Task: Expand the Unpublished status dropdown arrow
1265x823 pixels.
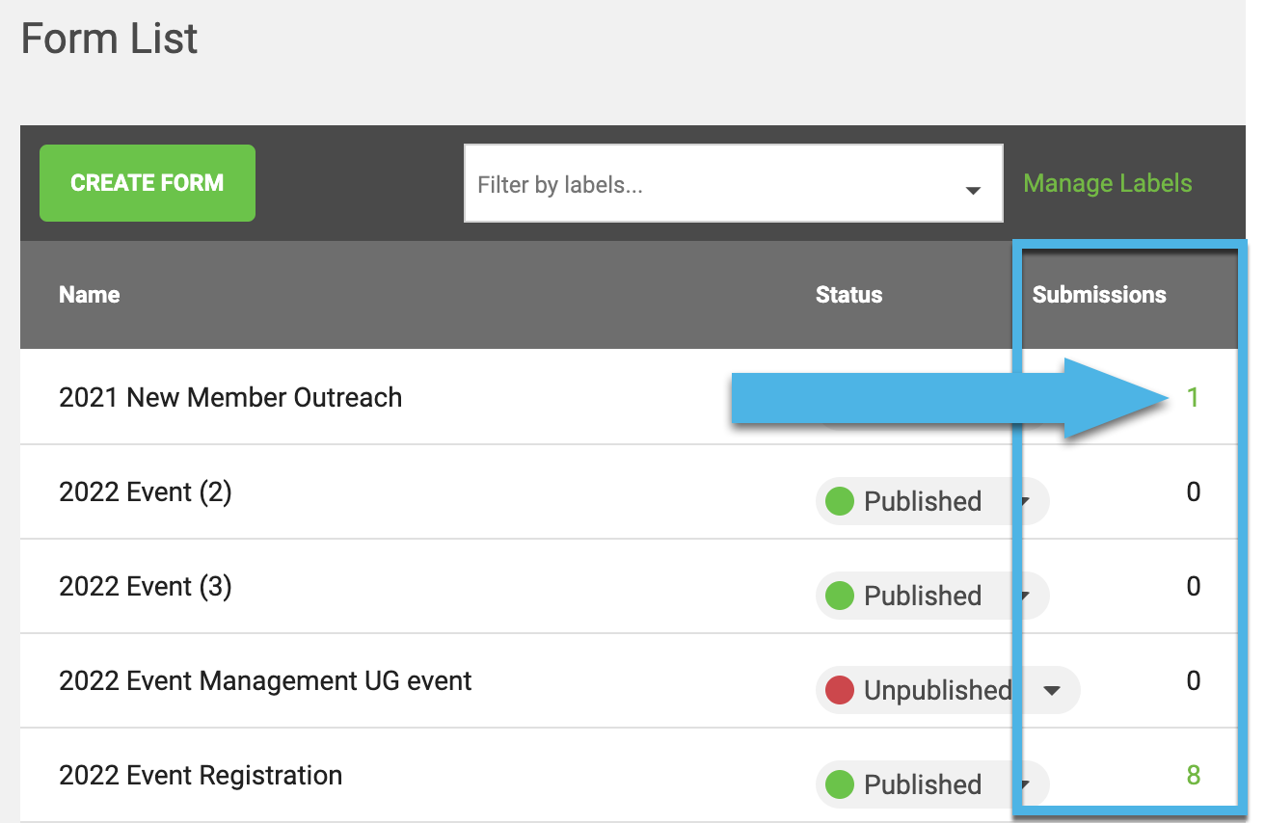Action: click(x=1052, y=690)
